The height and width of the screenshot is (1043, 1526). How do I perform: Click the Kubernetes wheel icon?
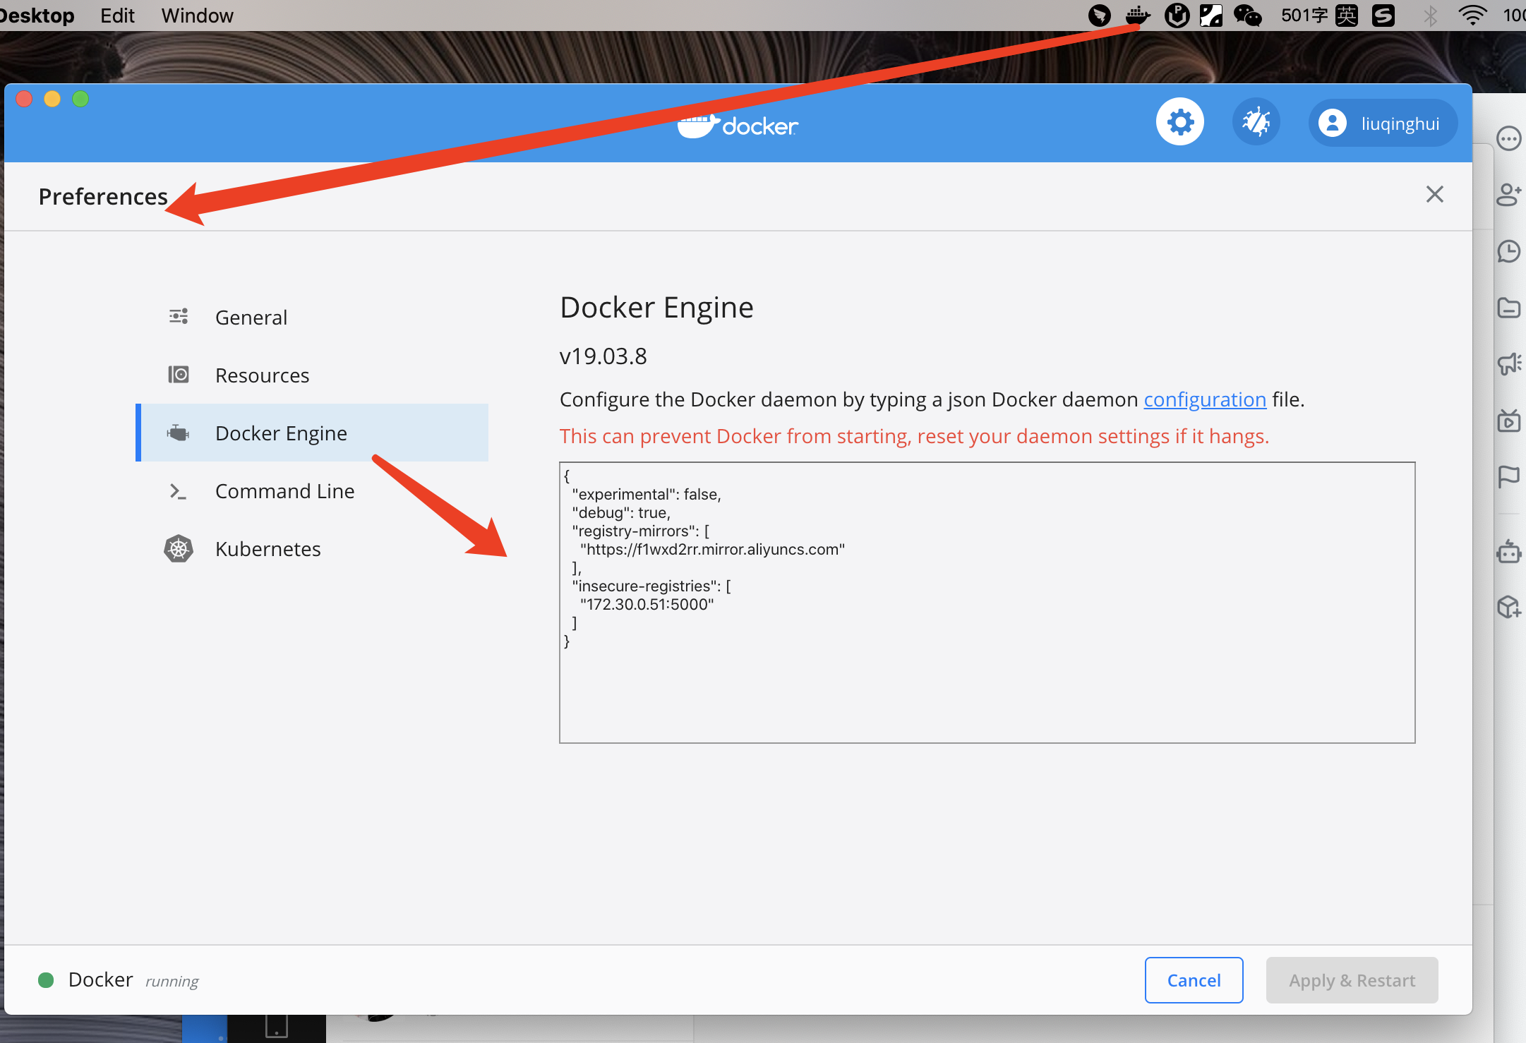(179, 548)
